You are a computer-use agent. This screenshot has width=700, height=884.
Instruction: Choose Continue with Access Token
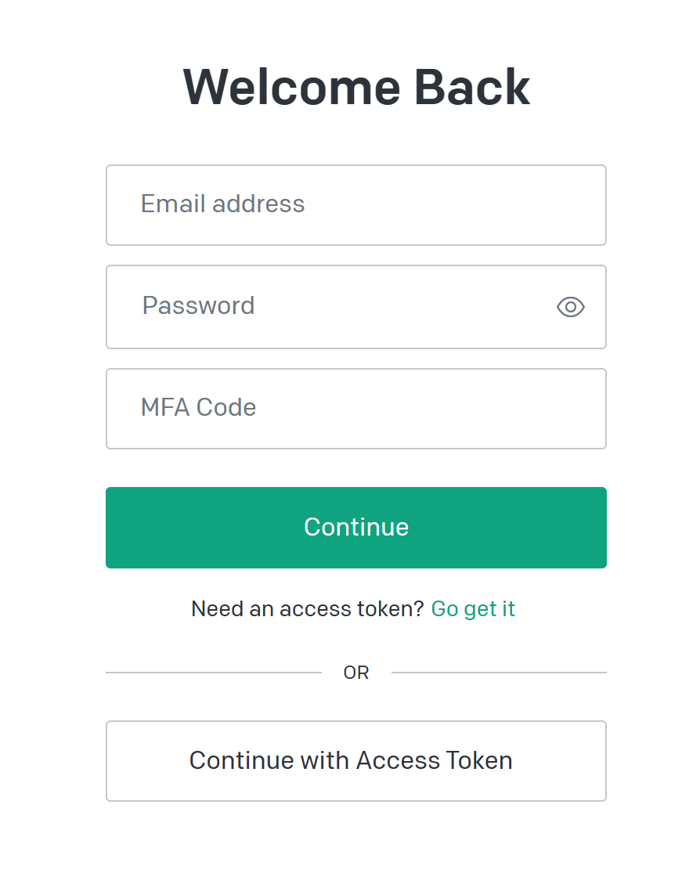coord(356,761)
